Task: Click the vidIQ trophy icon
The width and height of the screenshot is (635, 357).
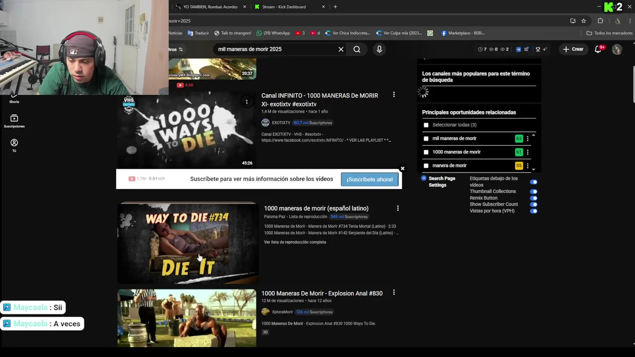Action: [x=538, y=49]
